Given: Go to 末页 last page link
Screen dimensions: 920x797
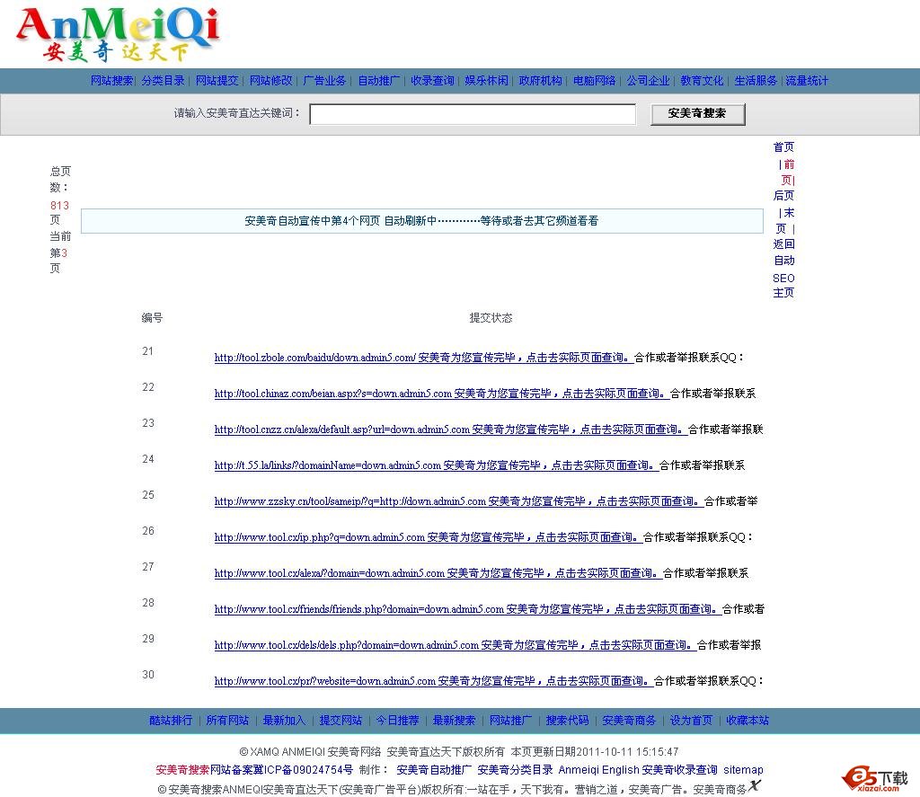Looking at the screenshot, I should click(x=786, y=221).
